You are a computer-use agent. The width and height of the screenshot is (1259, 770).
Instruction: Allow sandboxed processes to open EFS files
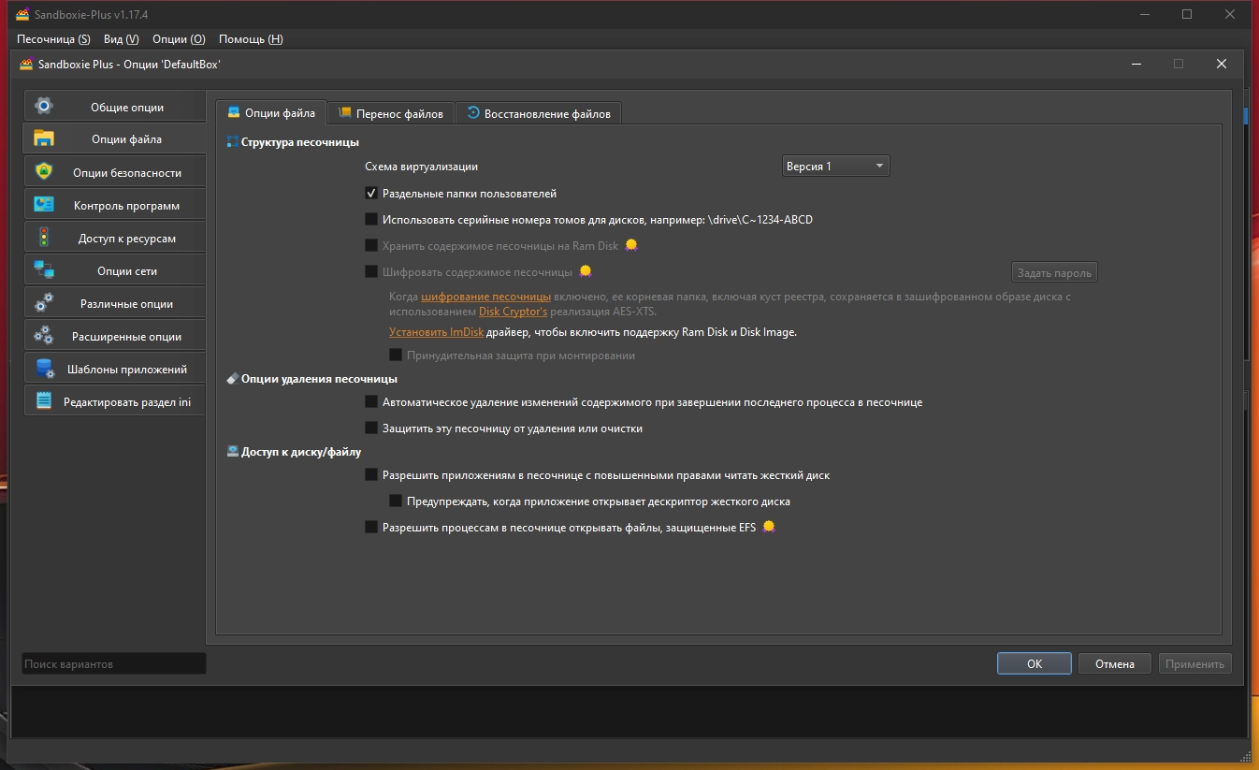tap(371, 528)
